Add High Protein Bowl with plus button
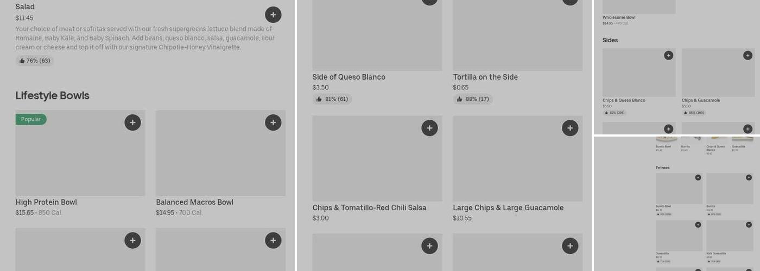This screenshot has height=271, width=760. click(132, 122)
